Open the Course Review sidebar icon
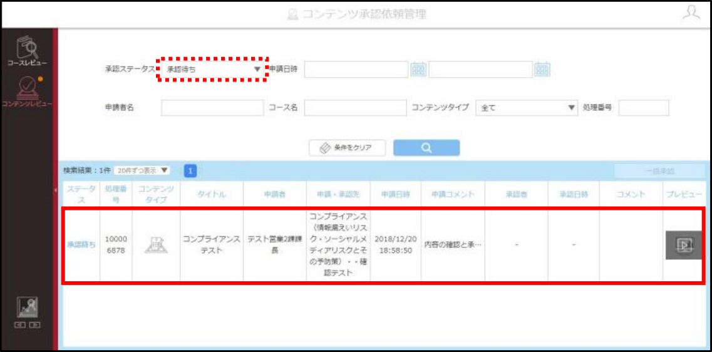 pyautogui.click(x=27, y=50)
